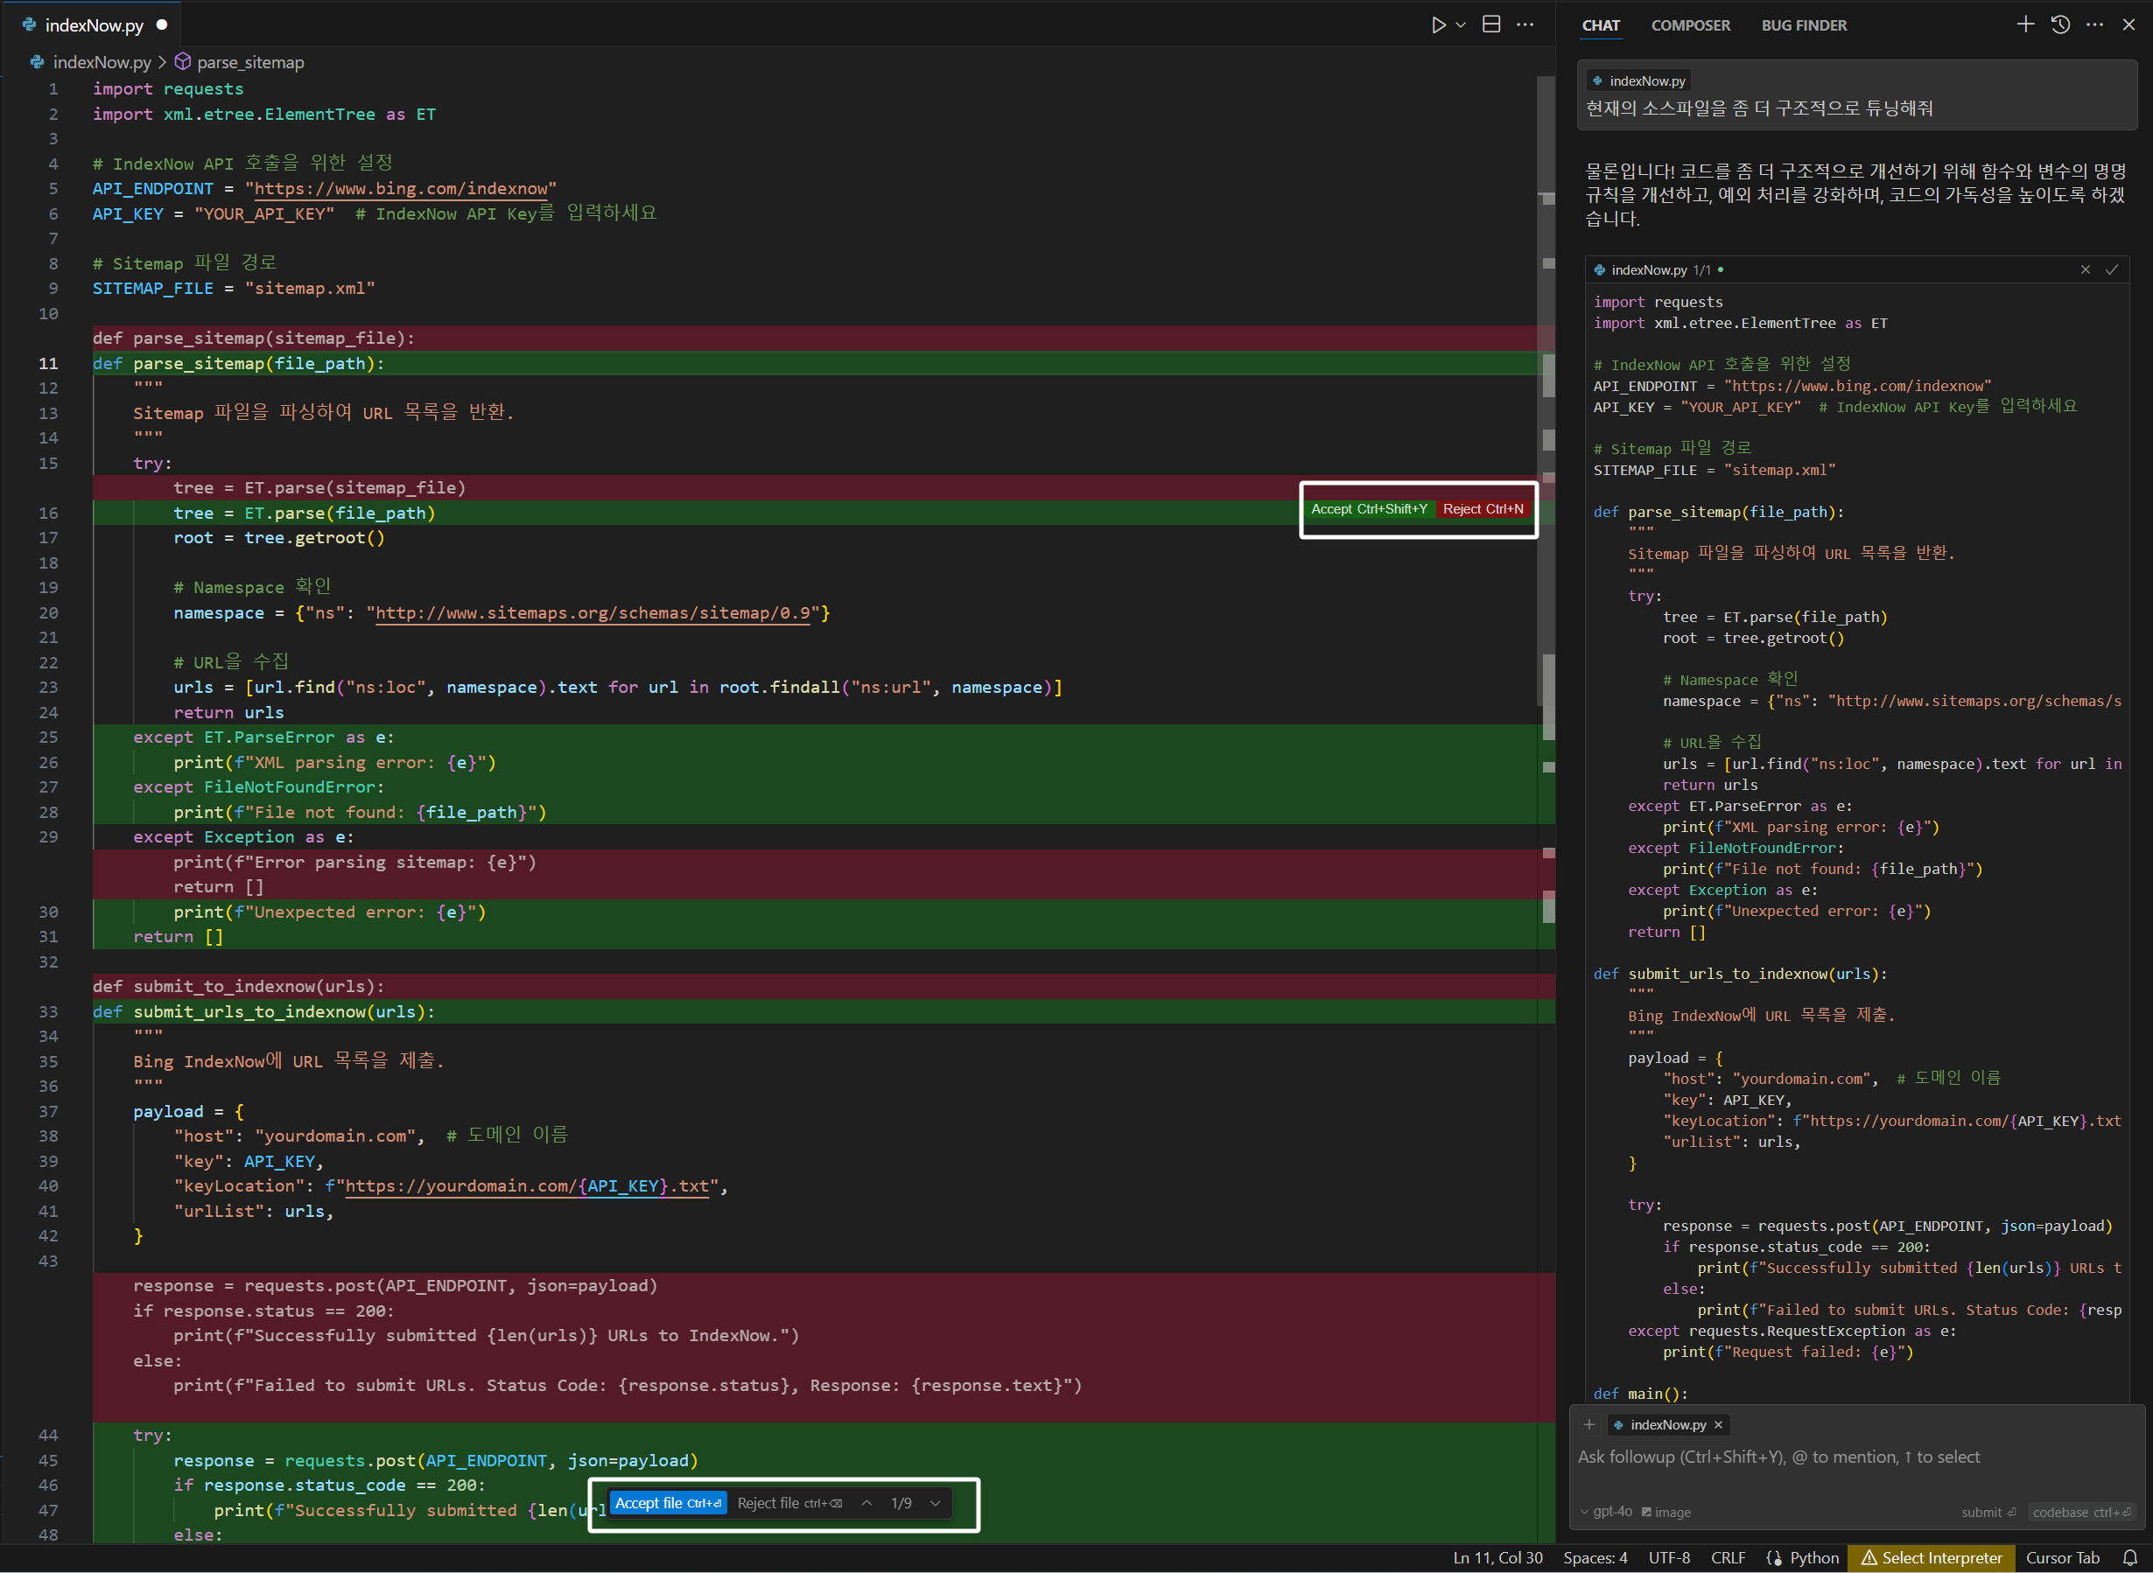Open the BUG FINDER tab
Screen dimensions: 2153x1573
(x=1804, y=25)
